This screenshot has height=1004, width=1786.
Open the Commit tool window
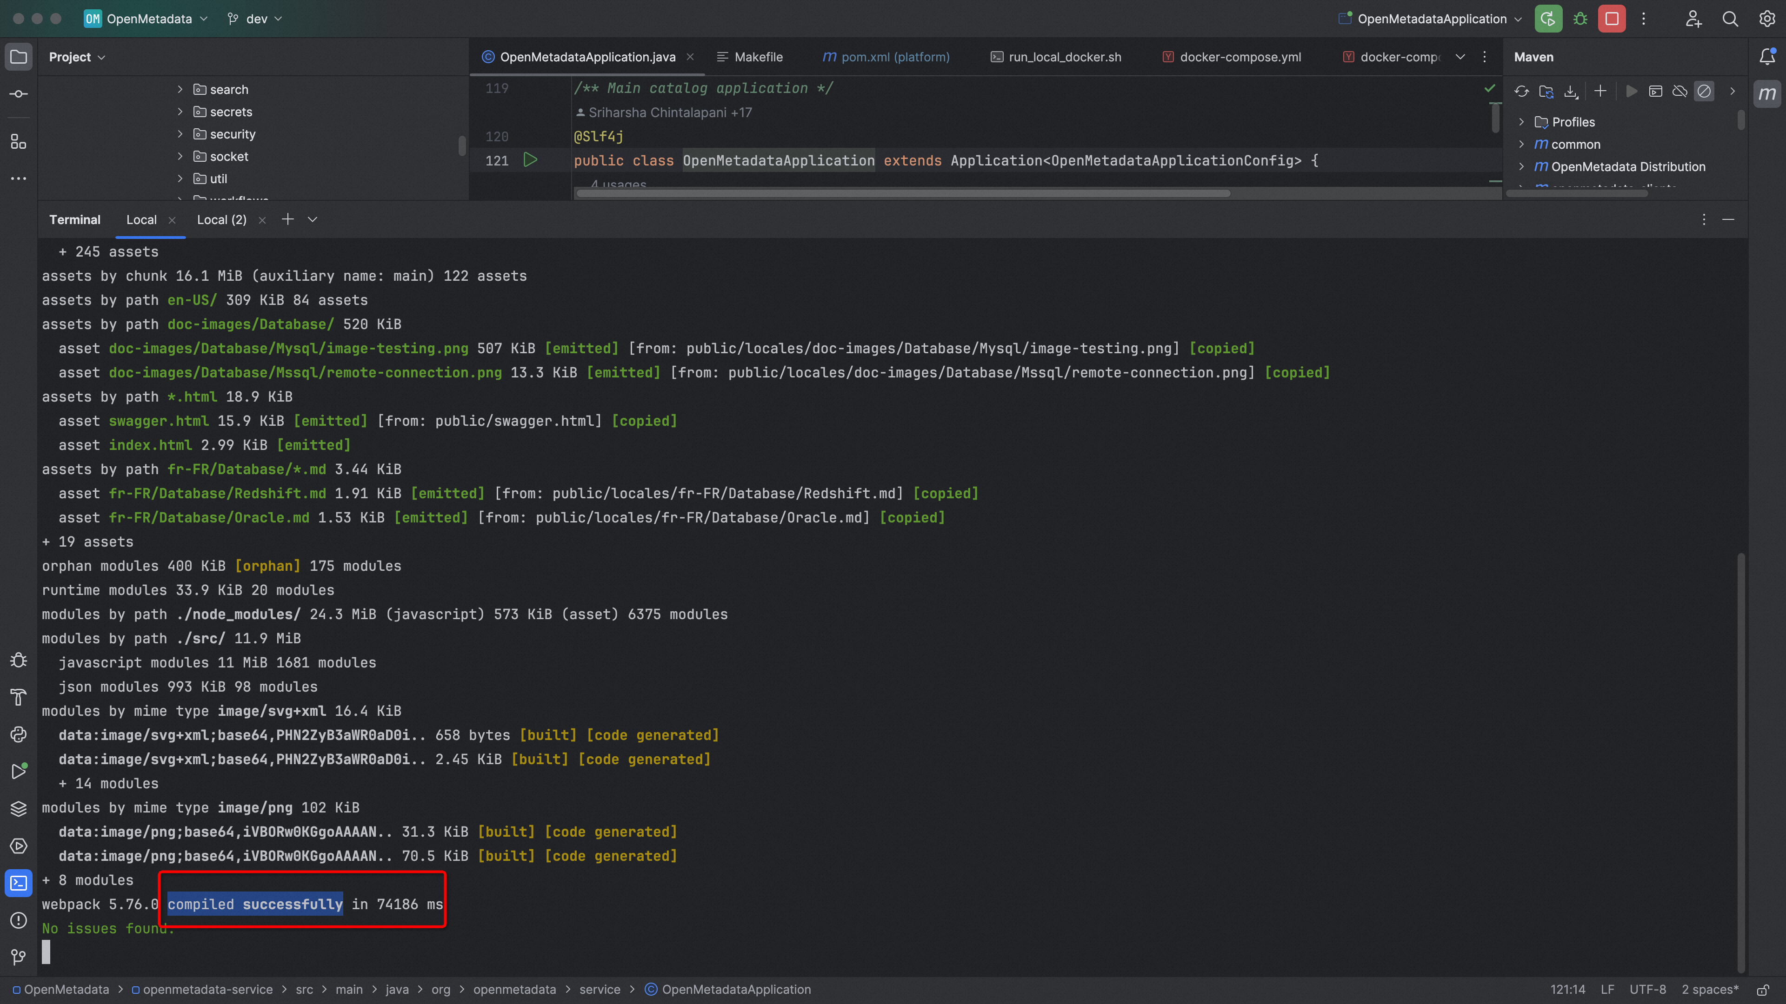19,93
